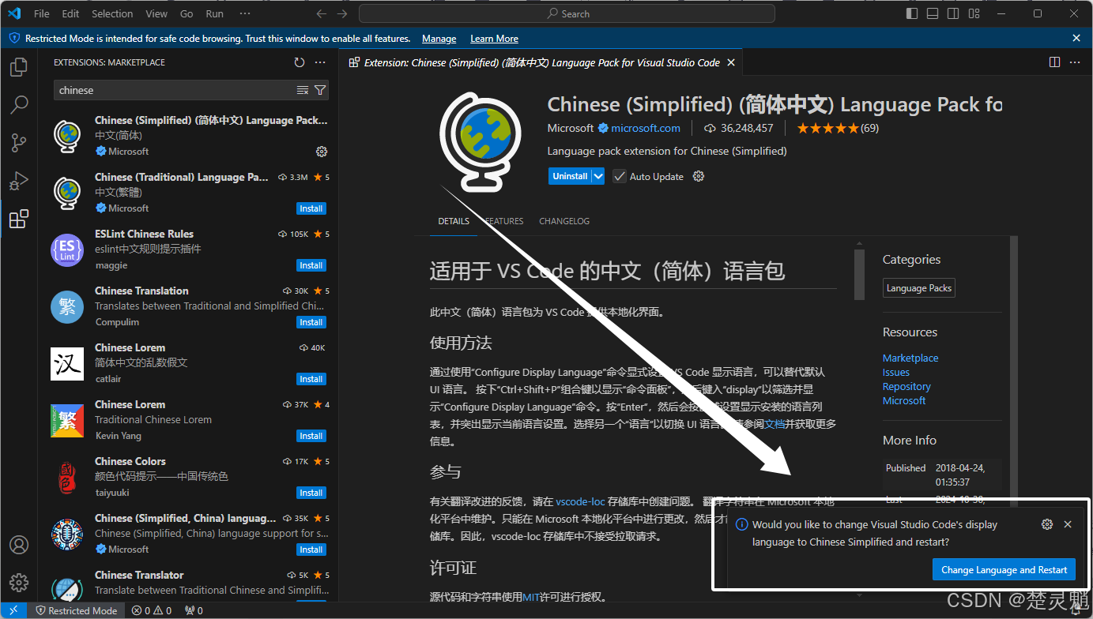Install Chinese Translation by Compulim
Viewport: 1093px width, 619px height.
(311, 322)
